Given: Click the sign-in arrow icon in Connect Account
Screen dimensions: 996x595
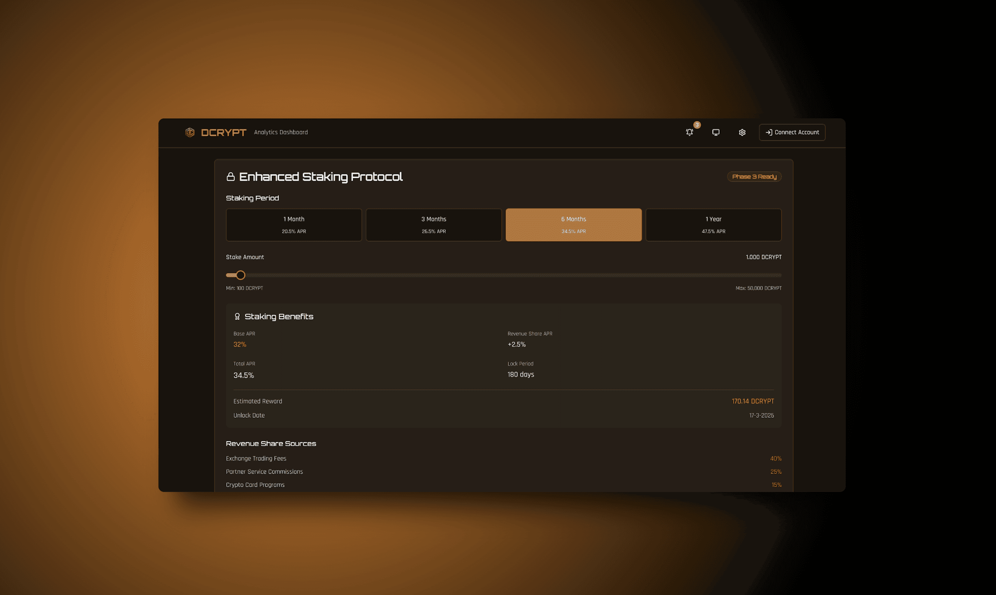Looking at the screenshot, I should coord(768,132).
